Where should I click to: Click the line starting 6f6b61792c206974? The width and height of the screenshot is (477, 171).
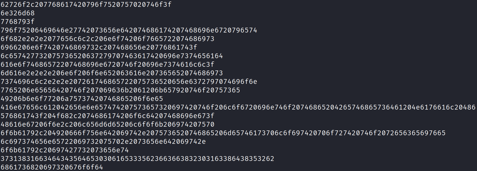point(65,150)
